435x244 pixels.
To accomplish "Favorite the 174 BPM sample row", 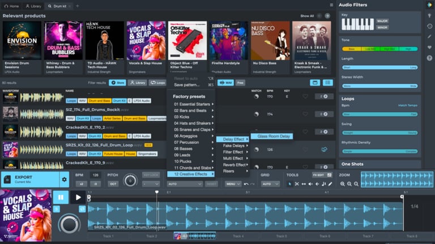I will click(x=305, y=114).
